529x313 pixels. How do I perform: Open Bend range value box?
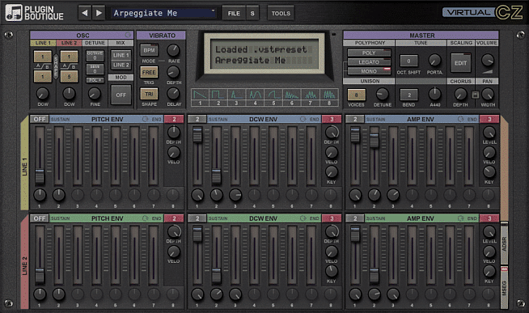[409, 95]
